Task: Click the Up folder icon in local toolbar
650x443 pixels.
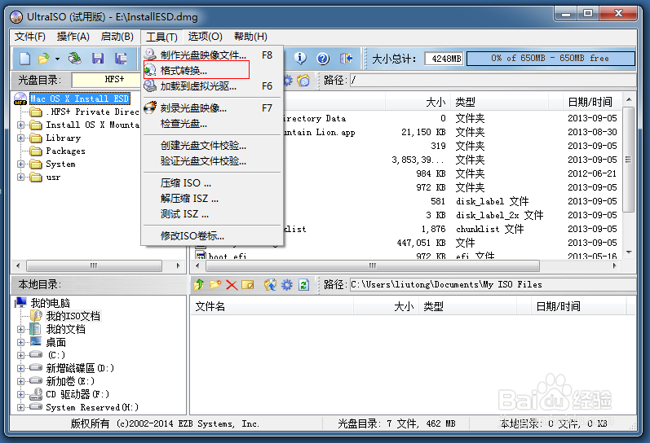Action: click(x=199, y=285)
